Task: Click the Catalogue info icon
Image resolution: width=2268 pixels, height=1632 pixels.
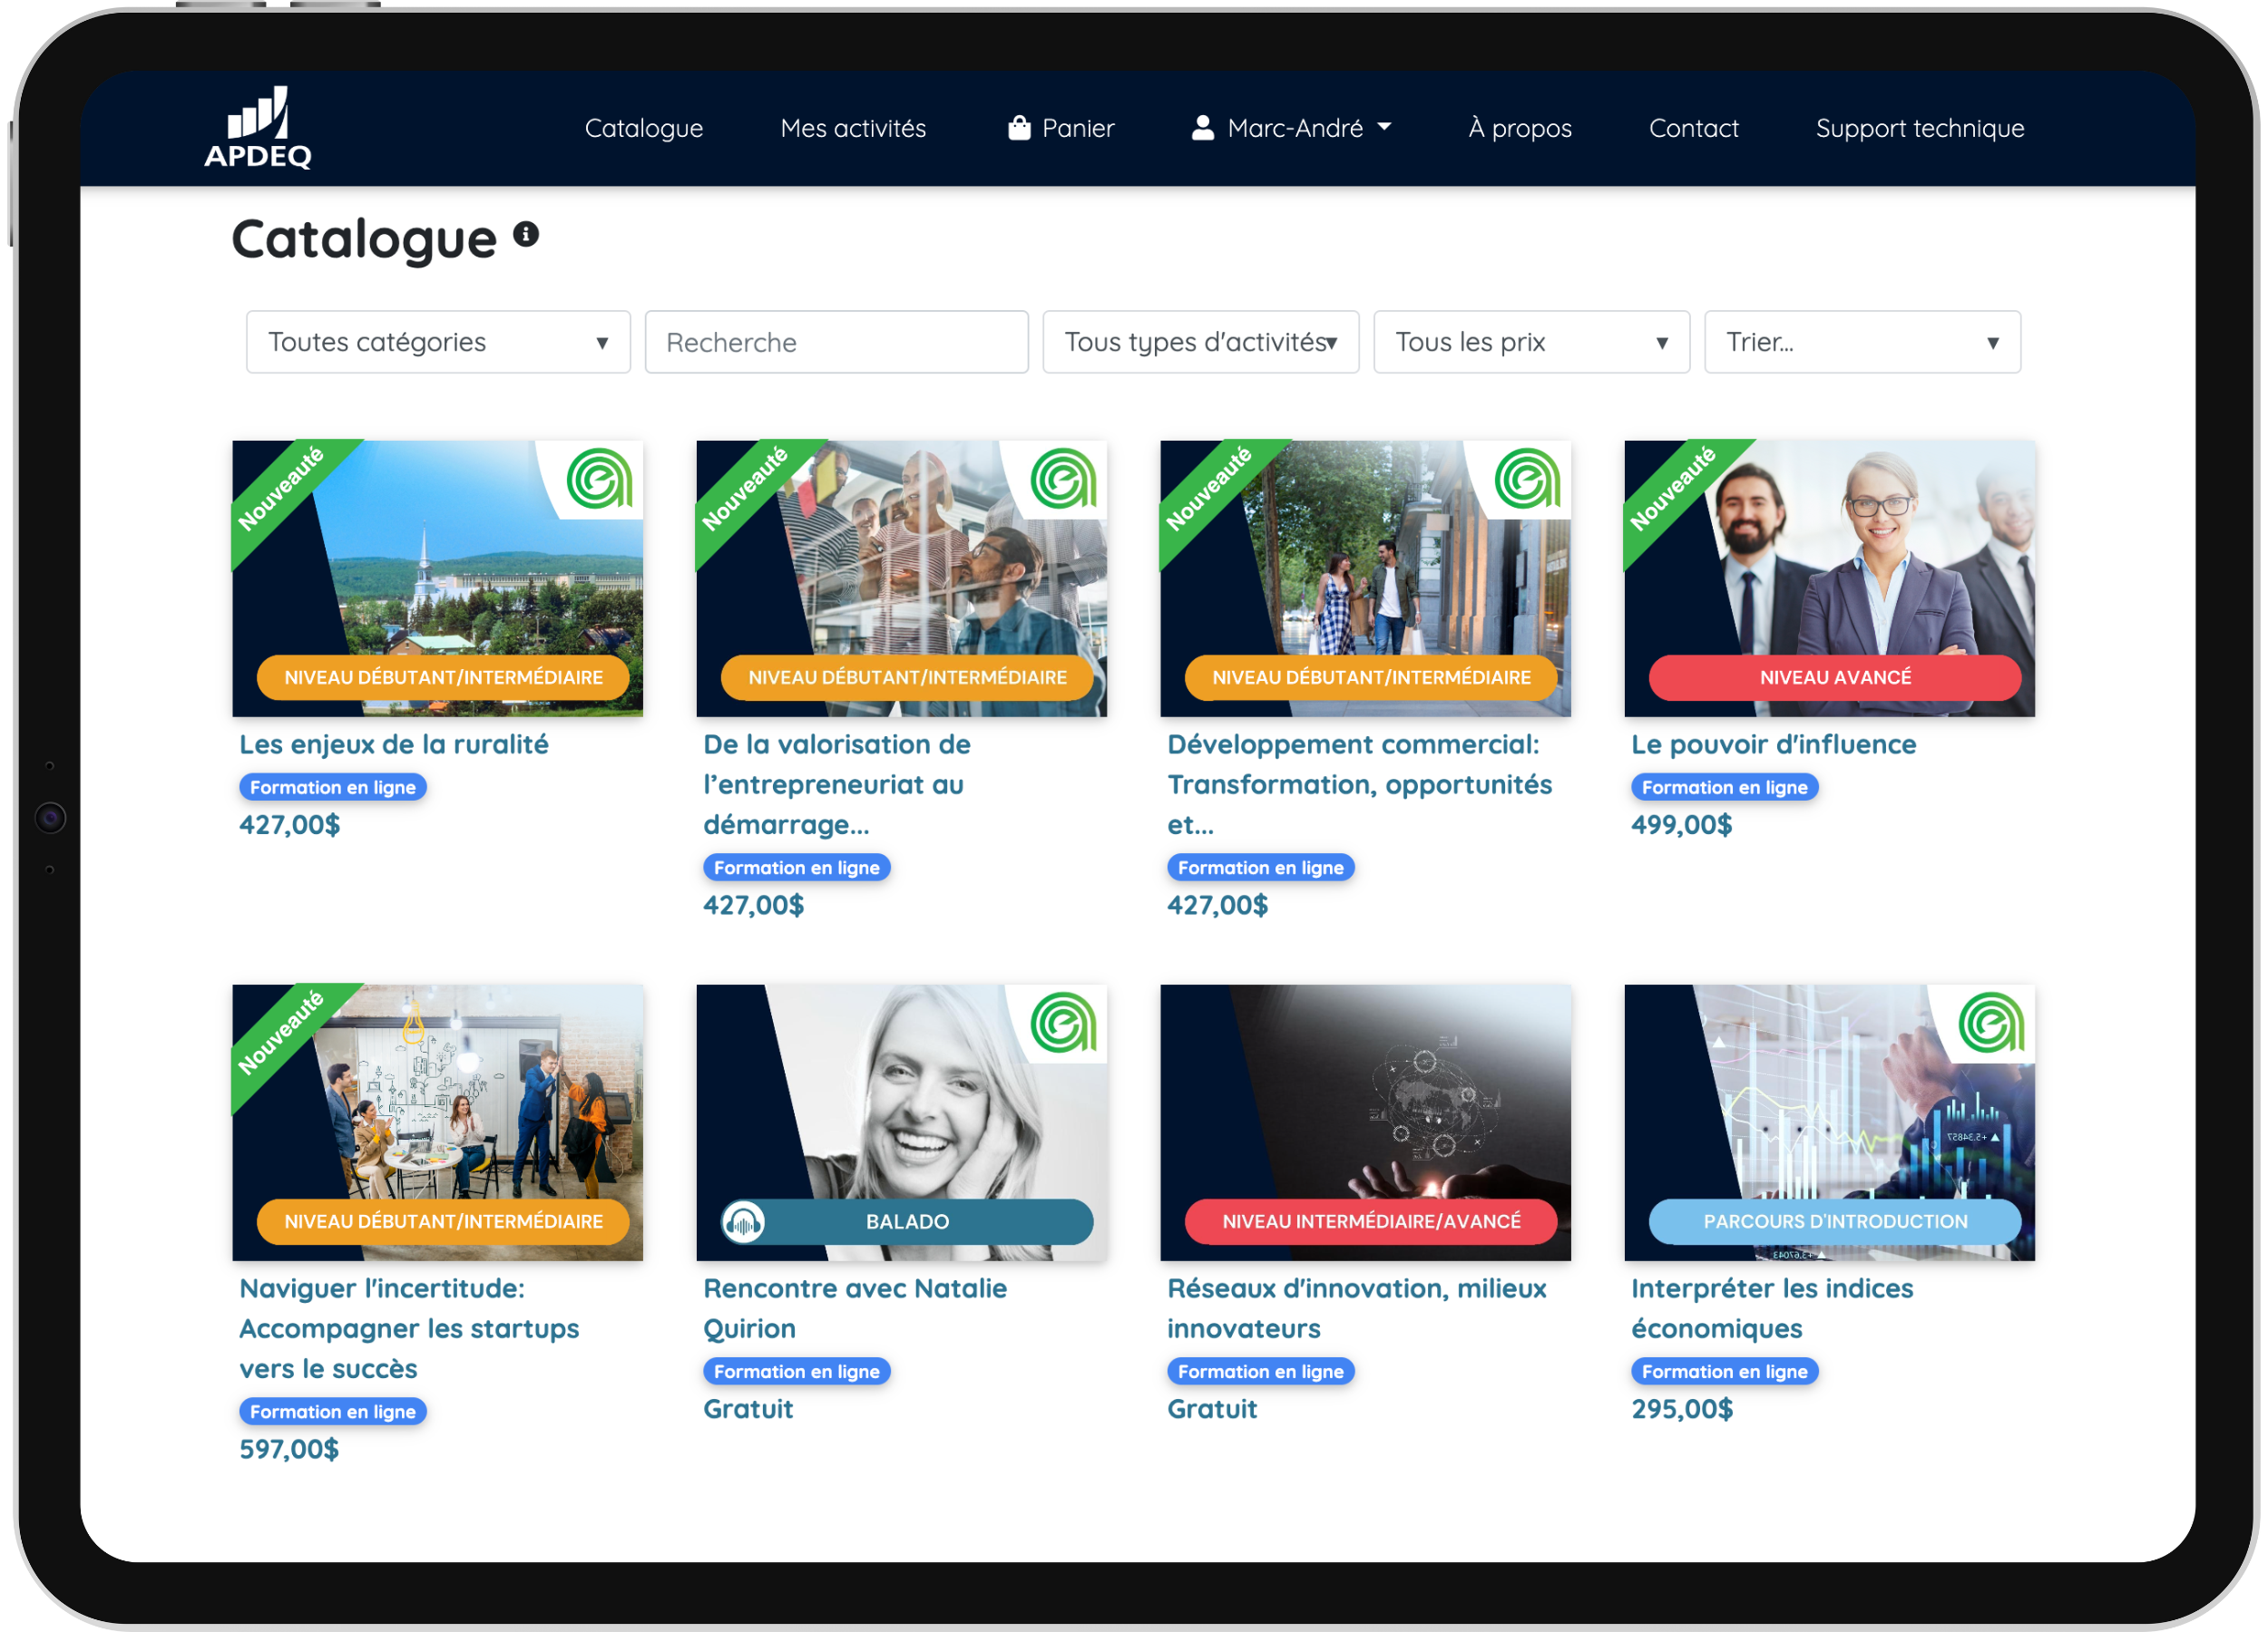Action: coord(526,235)
